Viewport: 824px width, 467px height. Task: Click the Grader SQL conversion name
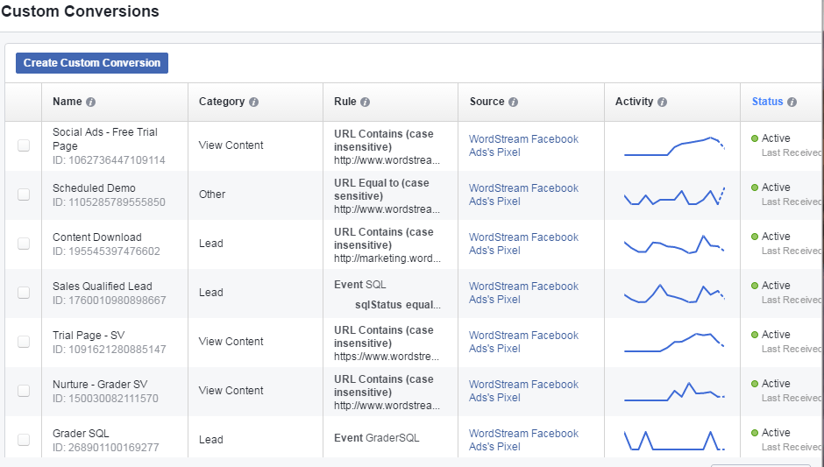point(82,433)
